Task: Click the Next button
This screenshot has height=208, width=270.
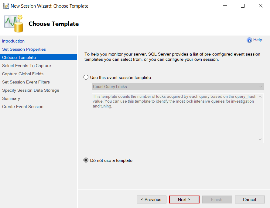Action: pos(184,199)
